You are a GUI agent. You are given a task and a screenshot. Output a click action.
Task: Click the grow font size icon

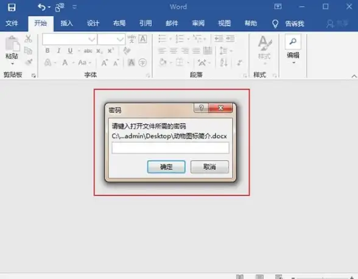(104, 62)
